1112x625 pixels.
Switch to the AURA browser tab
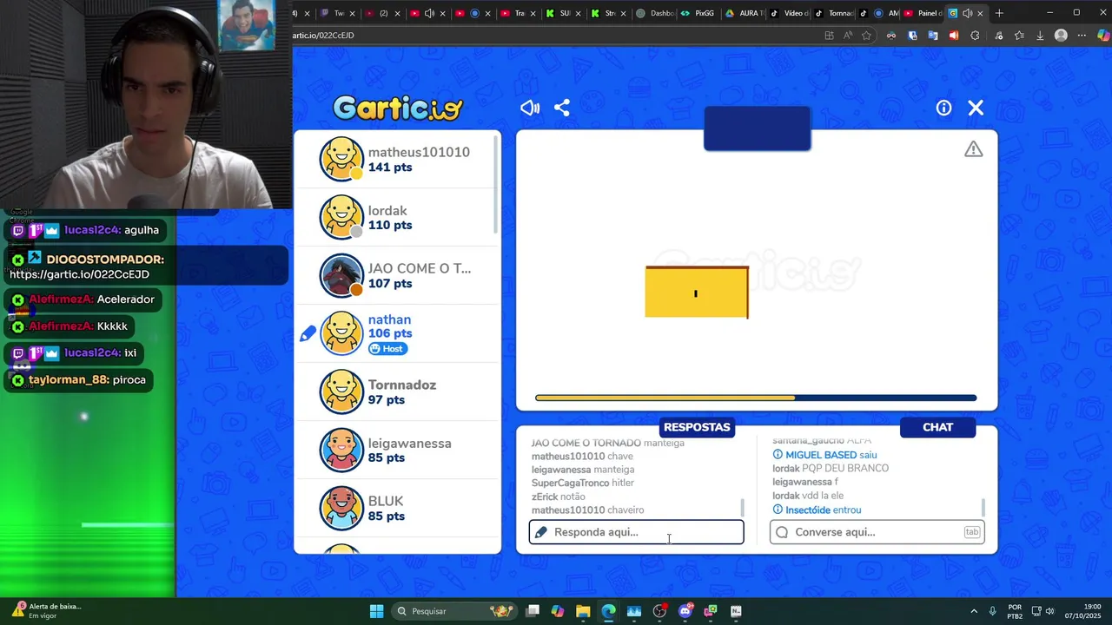[x=745, y=13]
